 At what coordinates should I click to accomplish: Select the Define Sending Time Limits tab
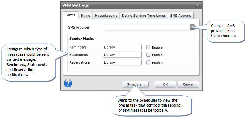(144, 16)
